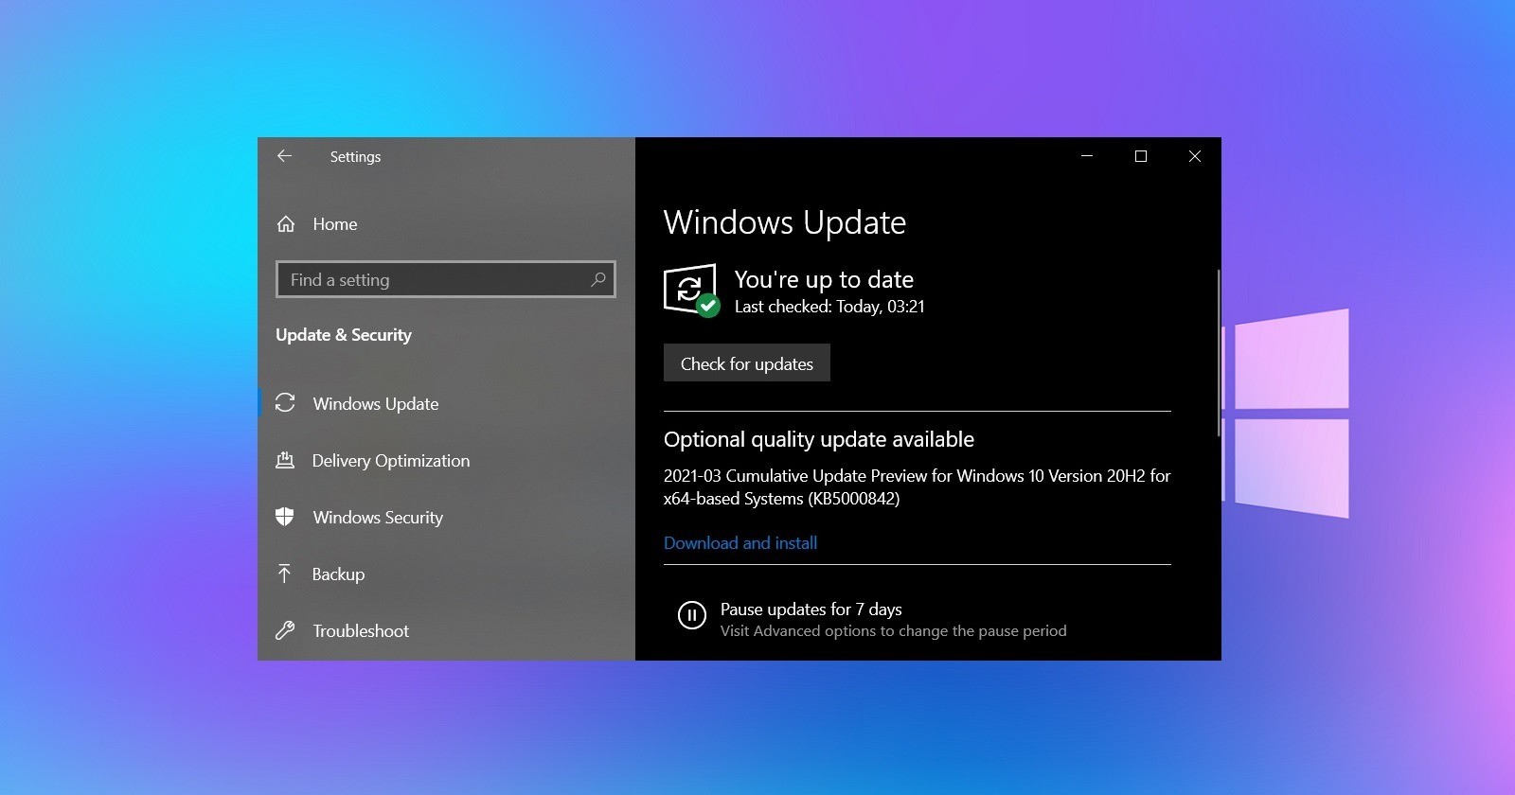Click the Download and install link
Viewport: 1515px width, 795px height.
coord(740,542)
